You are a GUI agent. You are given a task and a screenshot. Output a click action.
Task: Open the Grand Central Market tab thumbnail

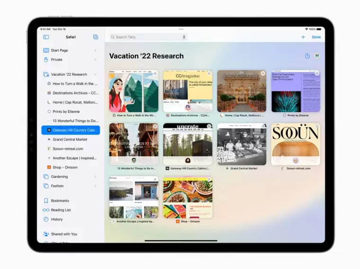pos(242,144)
